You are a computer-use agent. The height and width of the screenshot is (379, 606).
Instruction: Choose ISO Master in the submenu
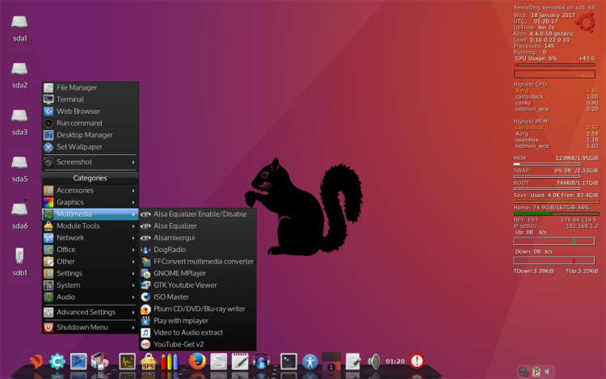click(170, 297)
